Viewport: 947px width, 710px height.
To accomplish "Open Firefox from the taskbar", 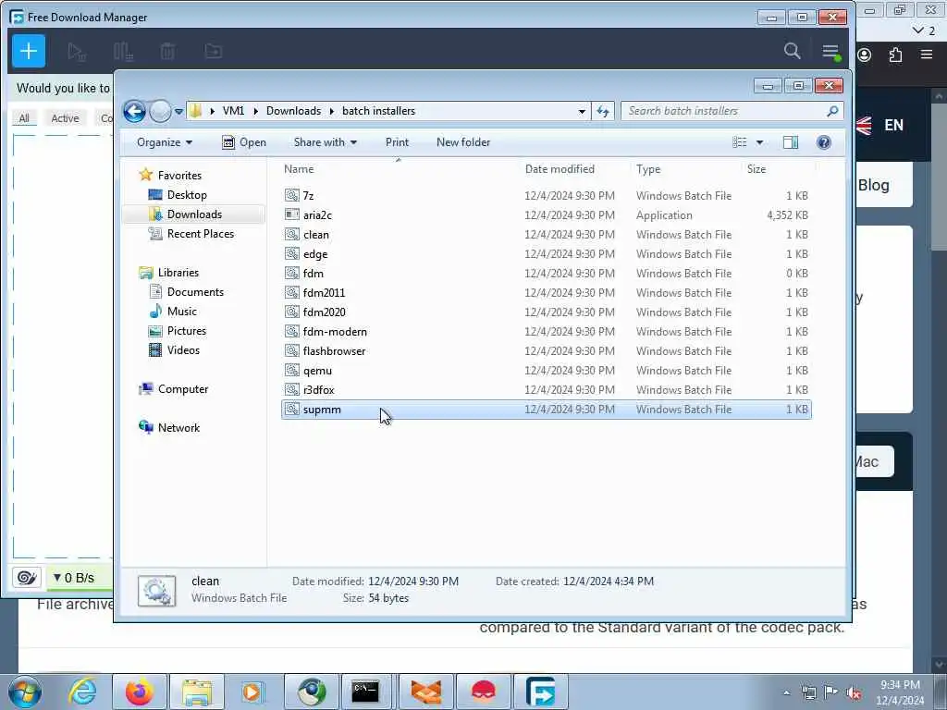I will [x=139, y=692].
